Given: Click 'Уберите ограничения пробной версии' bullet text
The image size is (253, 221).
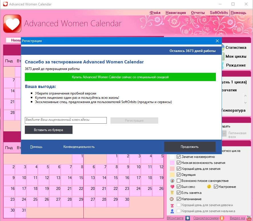Looking at the screenshot, I should pyautogui.click(x=65, y=93).
